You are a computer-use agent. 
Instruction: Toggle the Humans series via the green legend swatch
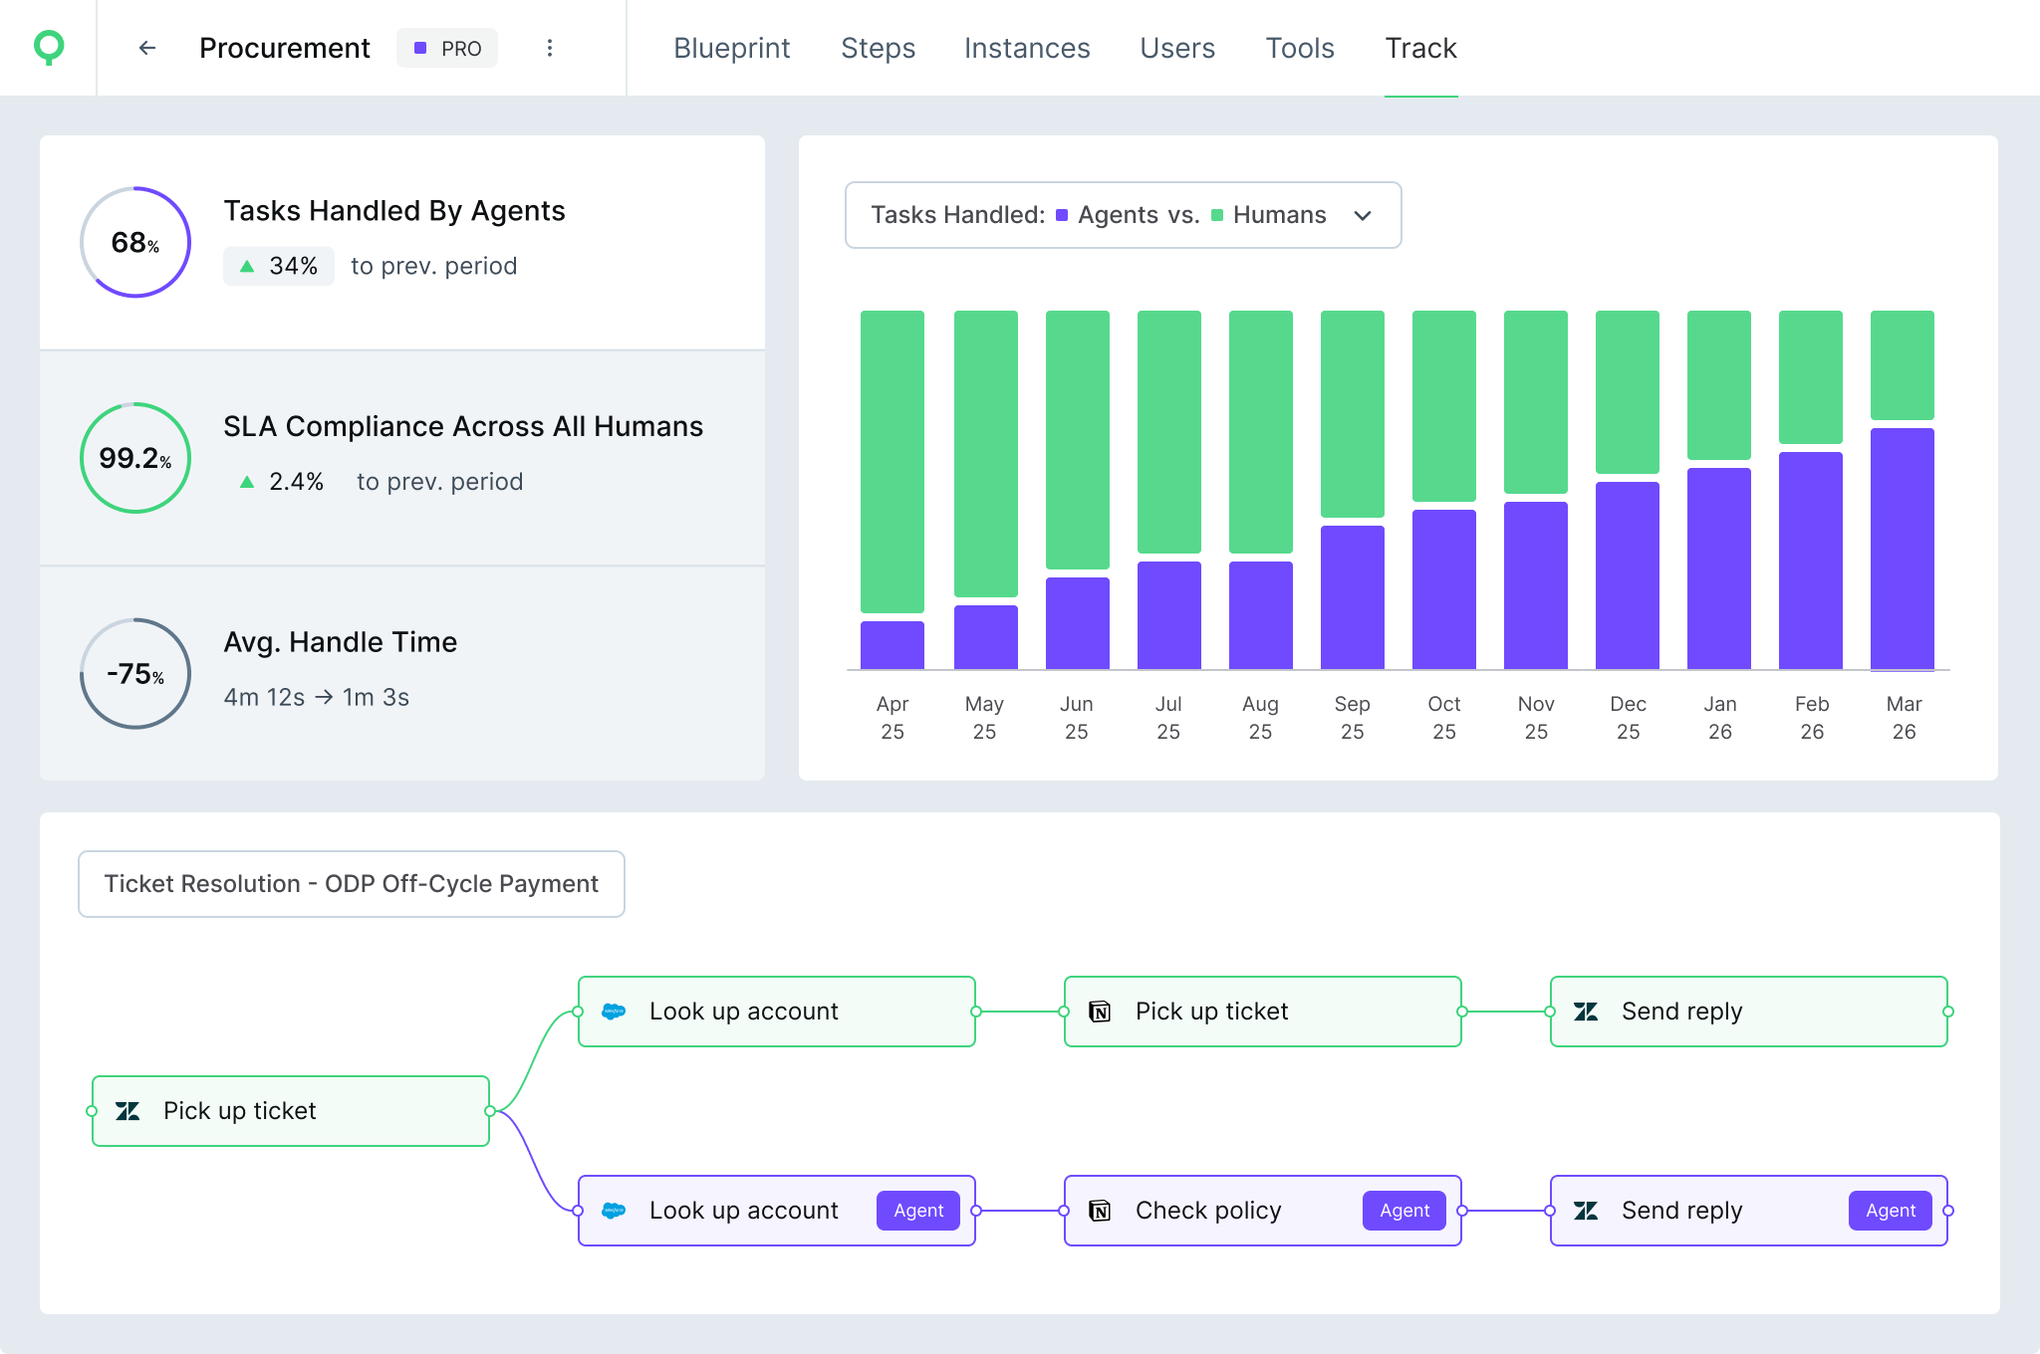click(1217, 215)
